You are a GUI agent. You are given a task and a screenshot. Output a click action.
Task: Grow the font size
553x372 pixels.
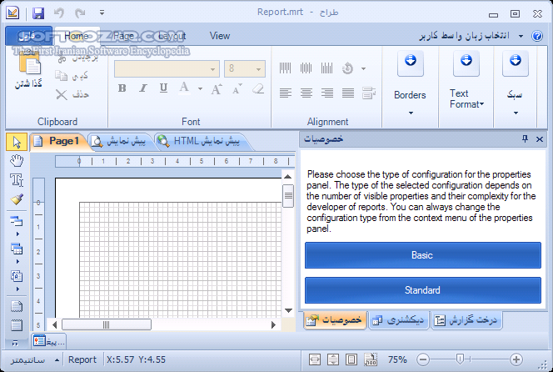coord(217,88)
